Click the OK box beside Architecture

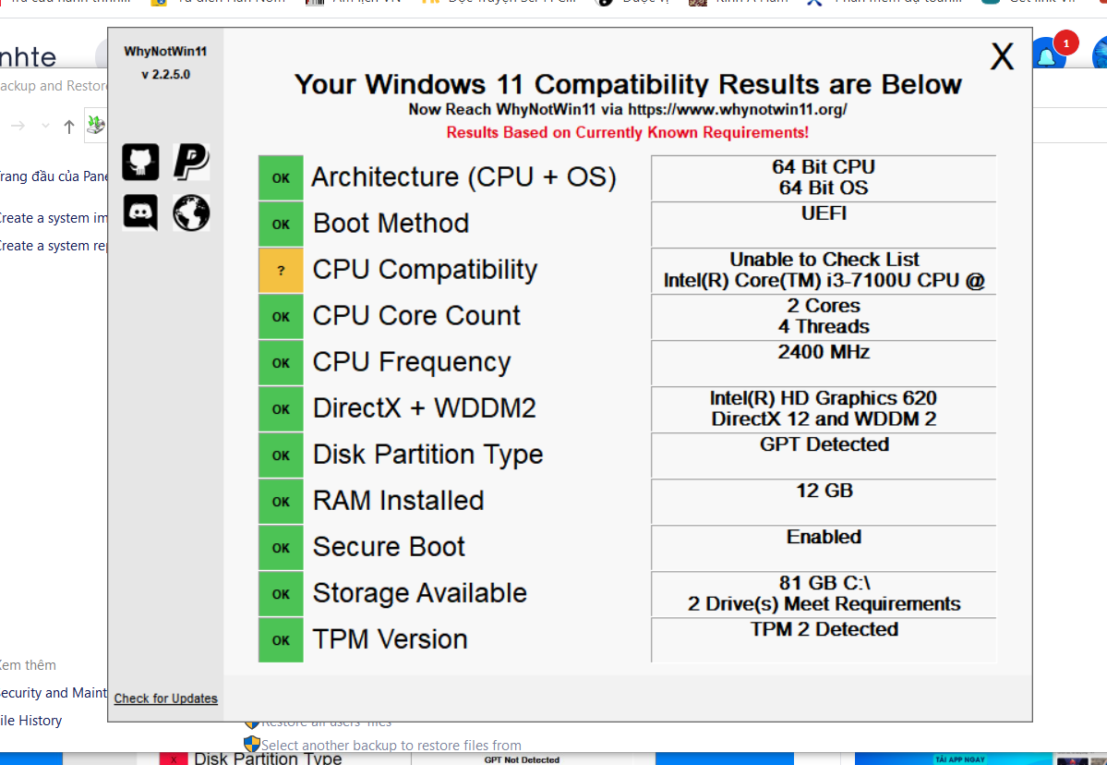pyautogui.click(x=281, y=177)
